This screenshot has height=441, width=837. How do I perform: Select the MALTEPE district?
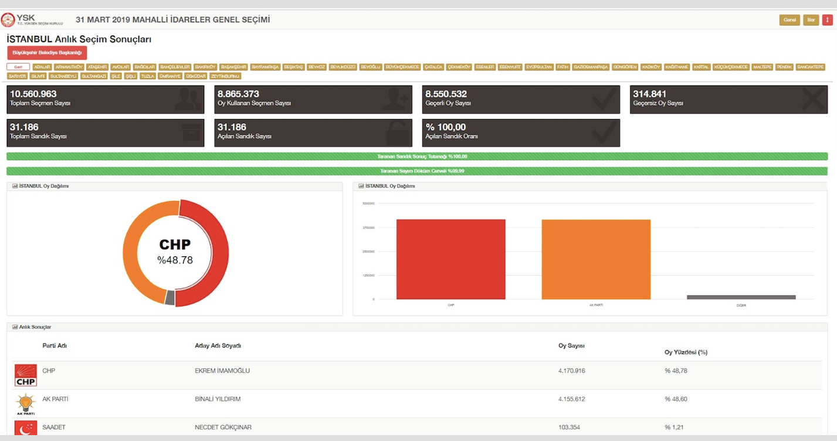click(762, 67)
